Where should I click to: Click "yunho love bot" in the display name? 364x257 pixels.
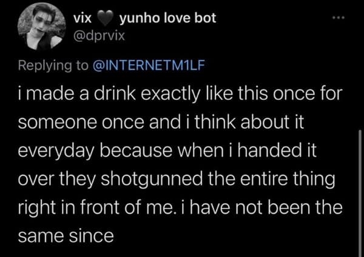tap(160, 19)
